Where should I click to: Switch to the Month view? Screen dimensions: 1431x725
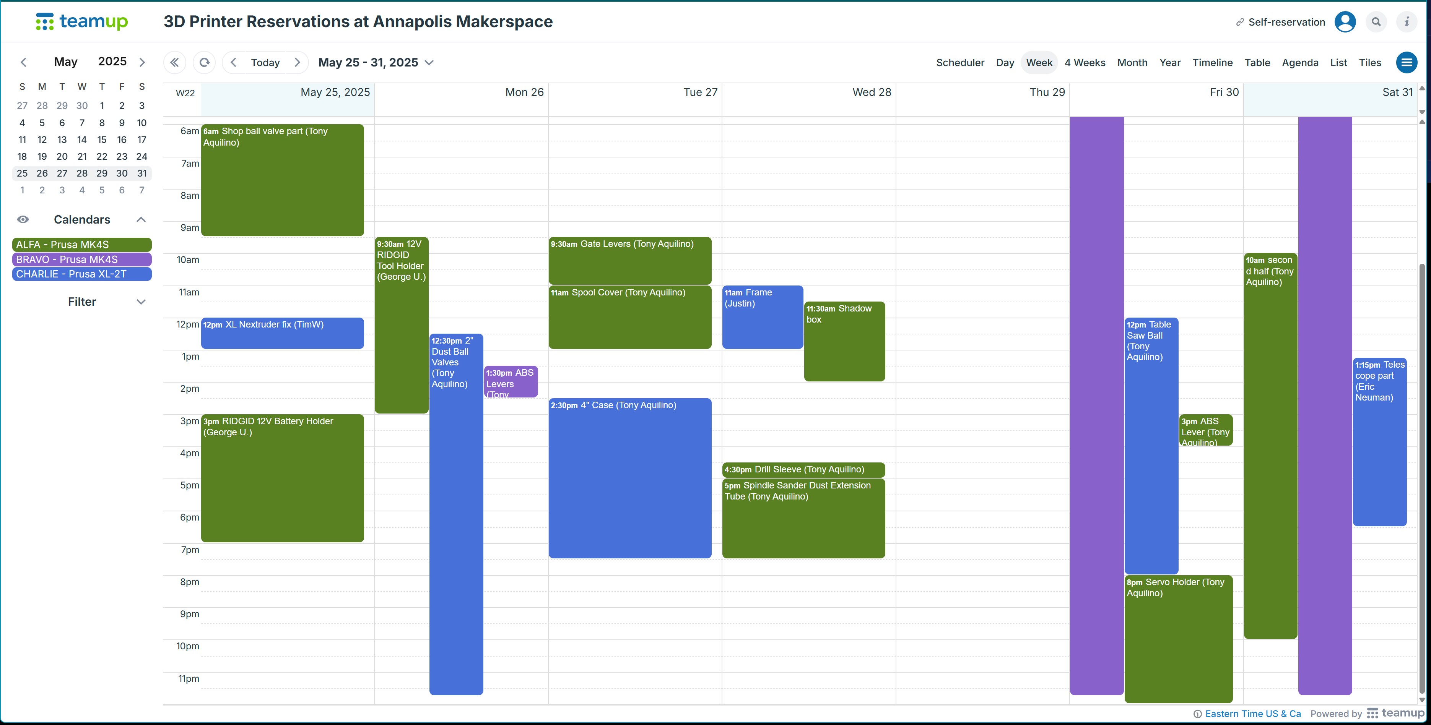point(1132,63)
